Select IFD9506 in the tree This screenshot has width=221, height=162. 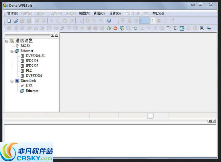click(32, 61)
